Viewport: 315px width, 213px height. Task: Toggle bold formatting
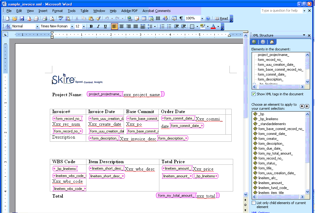point(91,26)
